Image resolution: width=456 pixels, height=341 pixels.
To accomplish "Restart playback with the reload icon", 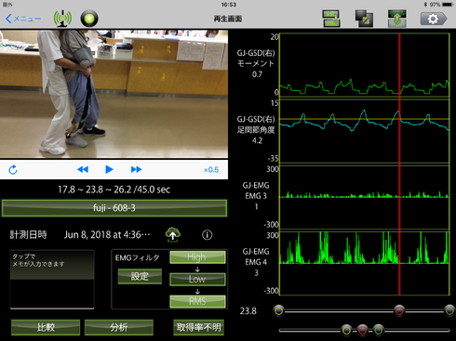I will [13, 170].
